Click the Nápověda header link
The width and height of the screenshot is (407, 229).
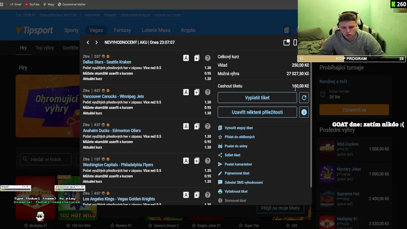(93, 15)
